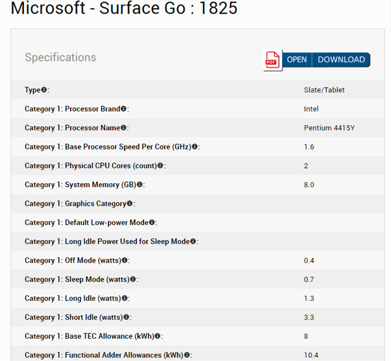Select the Slate/Tablet type value

(x=324, y=90)
